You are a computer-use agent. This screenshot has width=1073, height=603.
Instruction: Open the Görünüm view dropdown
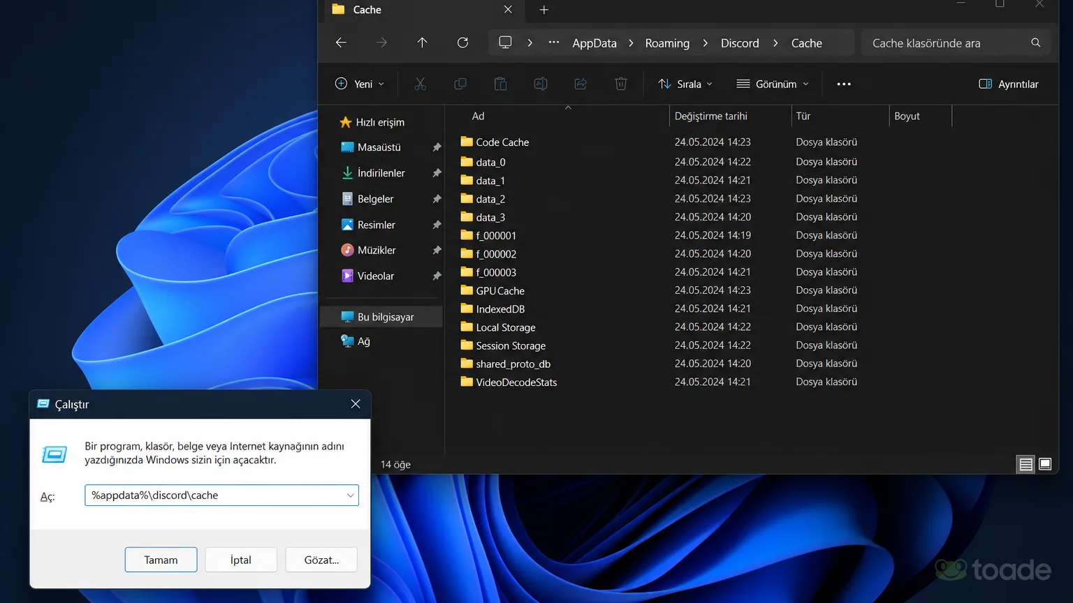pos(773,84)
